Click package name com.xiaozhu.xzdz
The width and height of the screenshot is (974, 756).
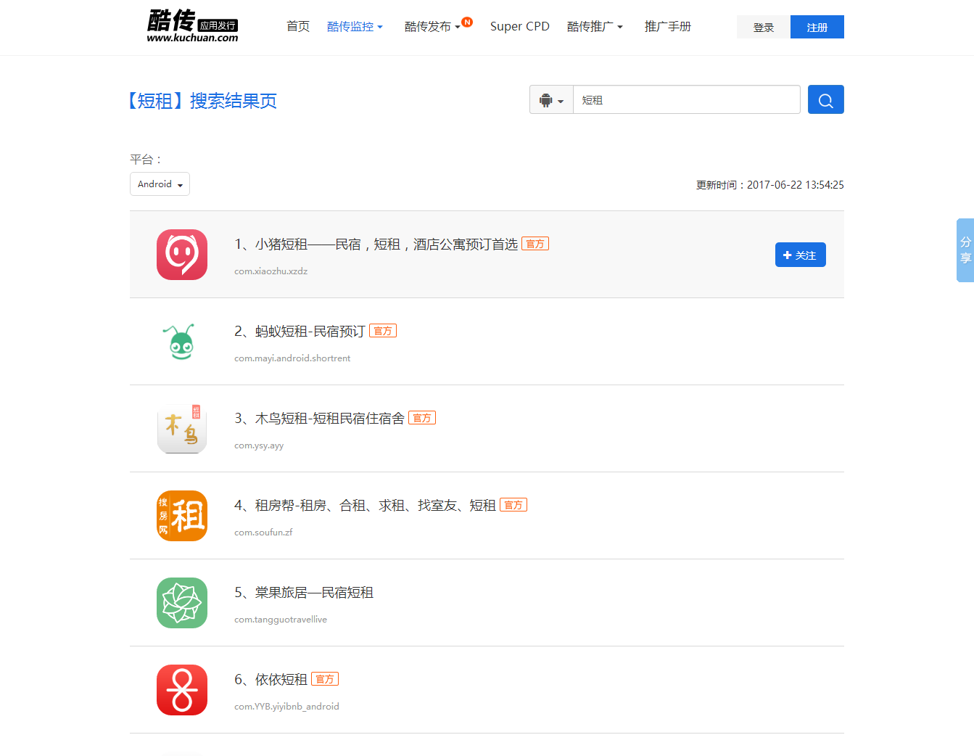pos(271,271)
